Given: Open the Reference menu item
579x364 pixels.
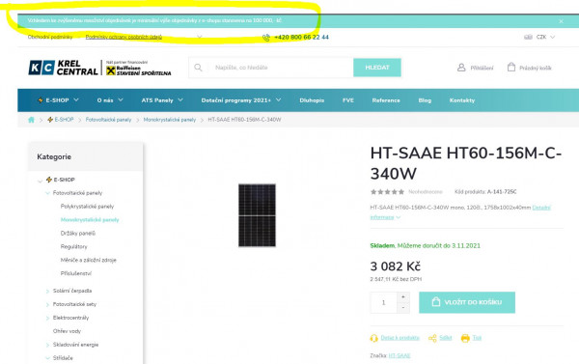Looking at the screenshot, I should (x=386, y=100).
